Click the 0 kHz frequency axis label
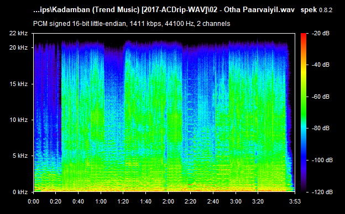The height and width of the screenshot is (214, 345). (20, 192)
